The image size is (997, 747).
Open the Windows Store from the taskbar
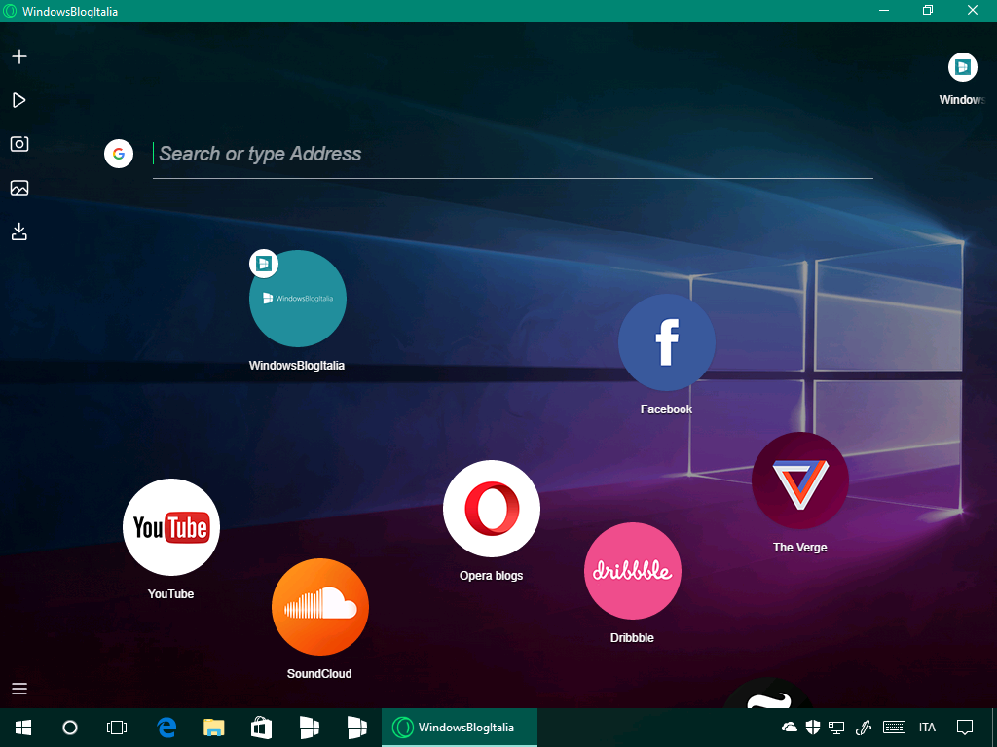pos(261,728)
